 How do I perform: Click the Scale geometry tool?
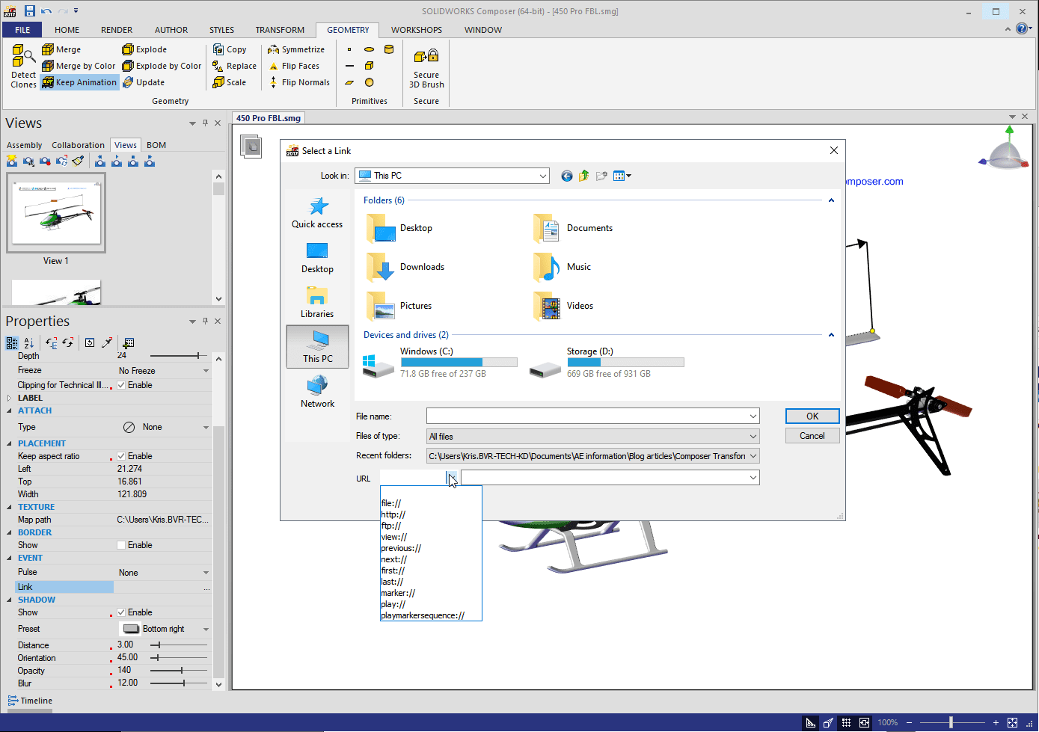point(230,82)
